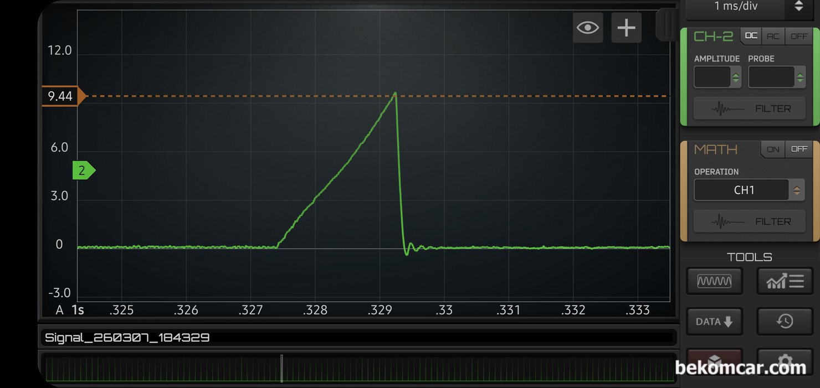
Task: Click the side panel drag handle
Action: pos(667,24)
